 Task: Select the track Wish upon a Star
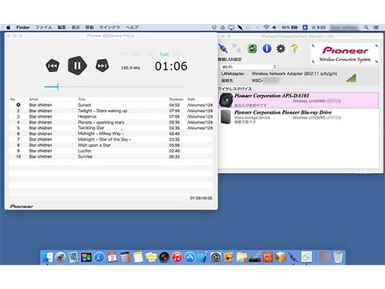[111, 145]
